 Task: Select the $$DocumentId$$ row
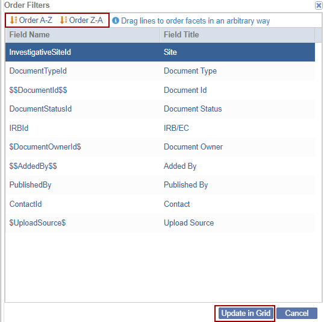[x=160, y=90]
